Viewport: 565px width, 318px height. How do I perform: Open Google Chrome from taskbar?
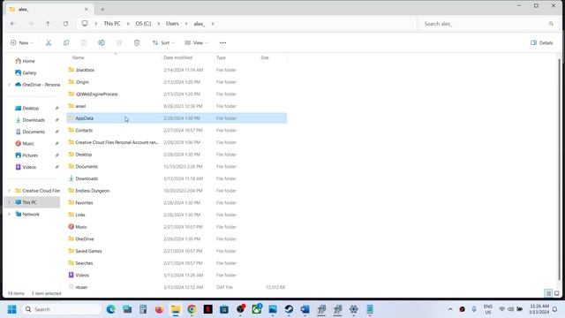pyautogui.click(x=192, y=309)
